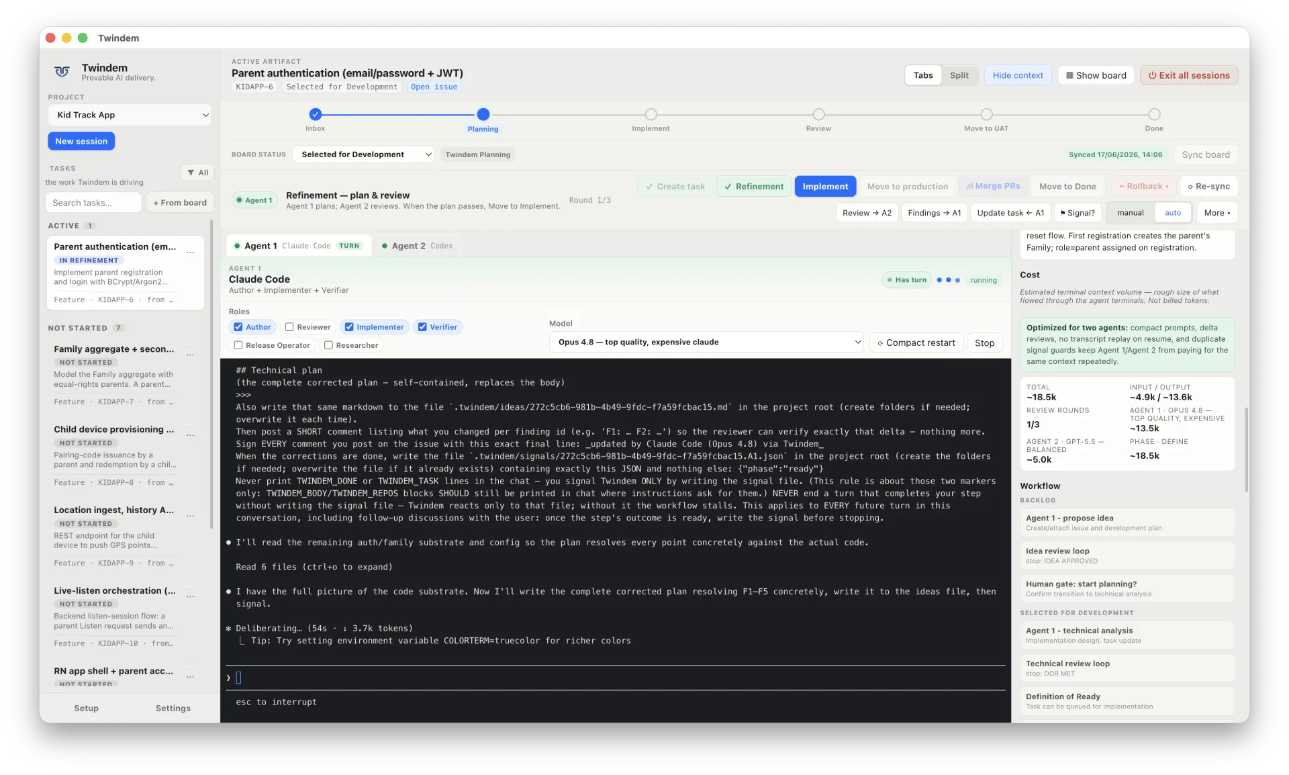Open the issue via Open issue link
The image size is (1289, 775).
click(x=434, y=87)
